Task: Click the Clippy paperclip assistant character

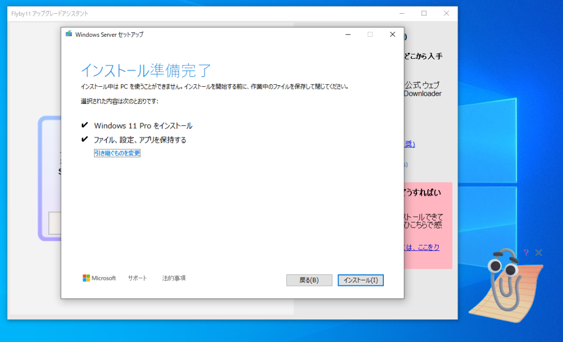Action: pyautogui.click(x=505, y=286)
